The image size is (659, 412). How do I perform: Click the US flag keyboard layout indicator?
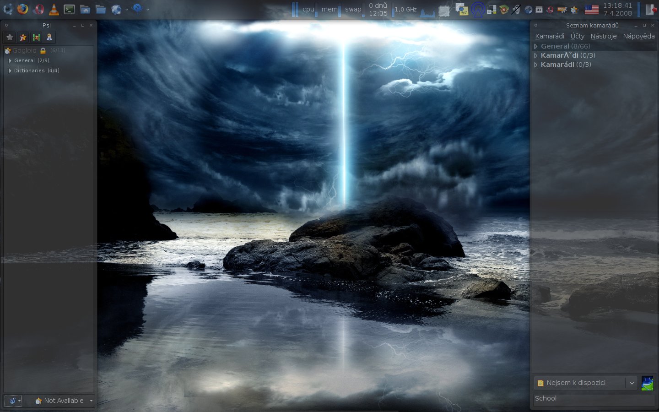591,9
